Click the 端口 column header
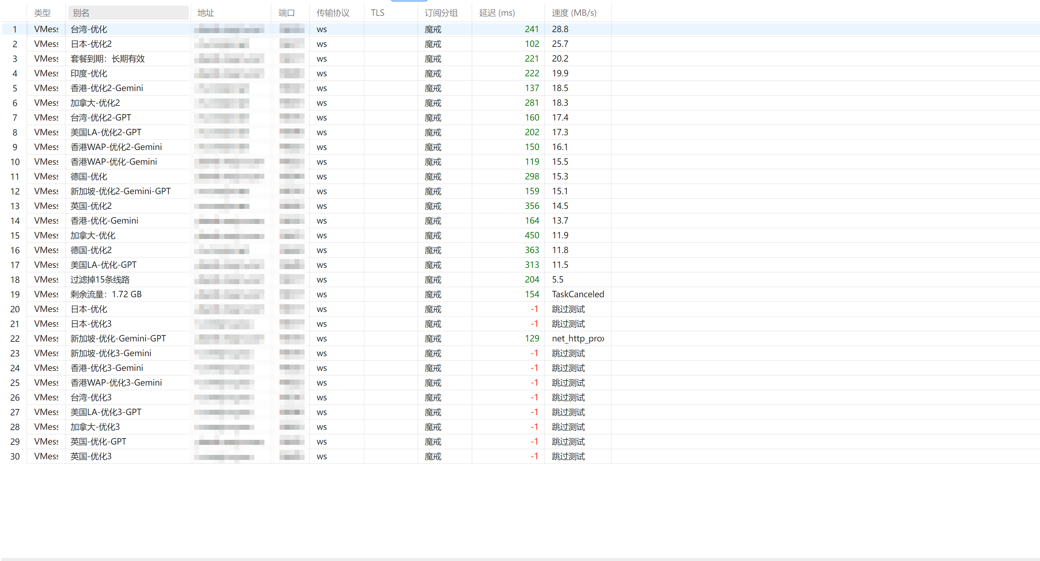The image size is (1040, 561). pos(290,13)
